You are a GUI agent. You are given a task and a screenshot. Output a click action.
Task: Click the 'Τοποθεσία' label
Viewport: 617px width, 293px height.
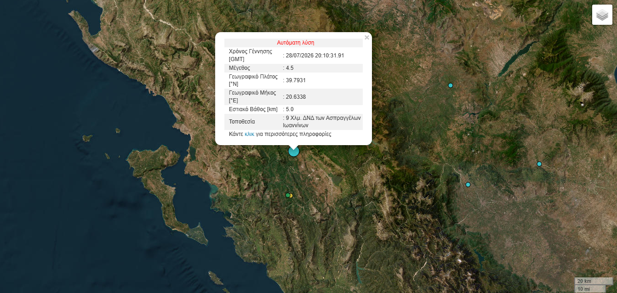[x=242, y=122]
